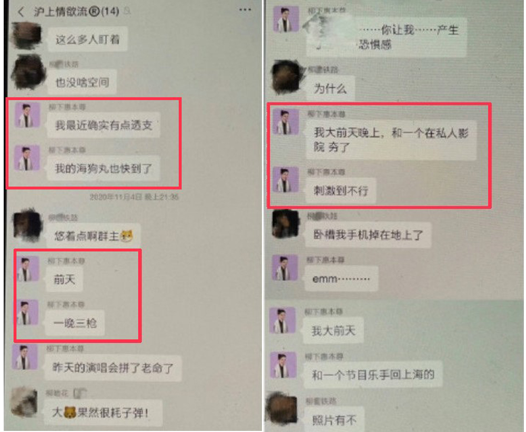Tap the "为什么" message bubble
This screenshot has width=526, height=432.
click(330, 89)
